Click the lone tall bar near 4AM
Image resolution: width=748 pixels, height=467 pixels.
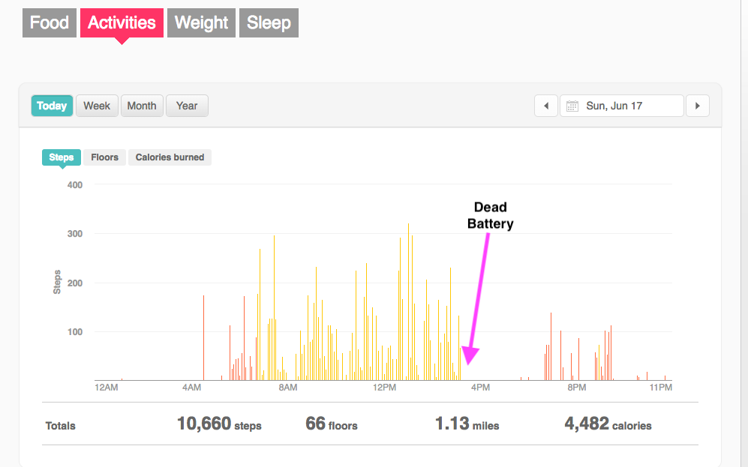click(203, 337)
